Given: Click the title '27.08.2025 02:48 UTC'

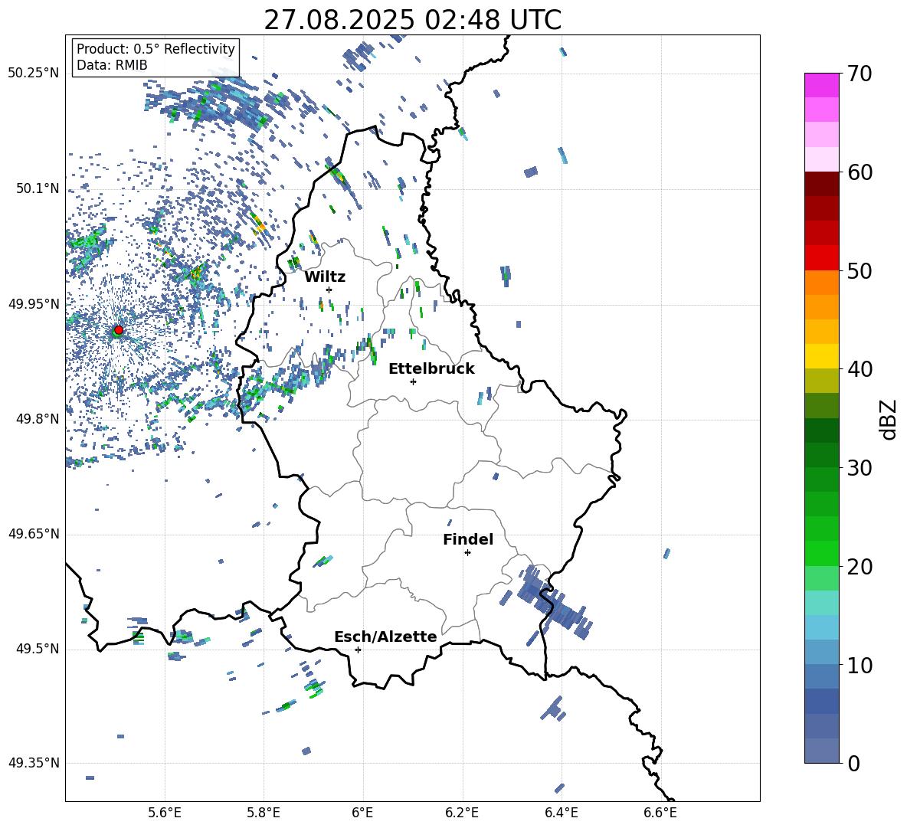Looking at the screenshot, I should point(412,20).
